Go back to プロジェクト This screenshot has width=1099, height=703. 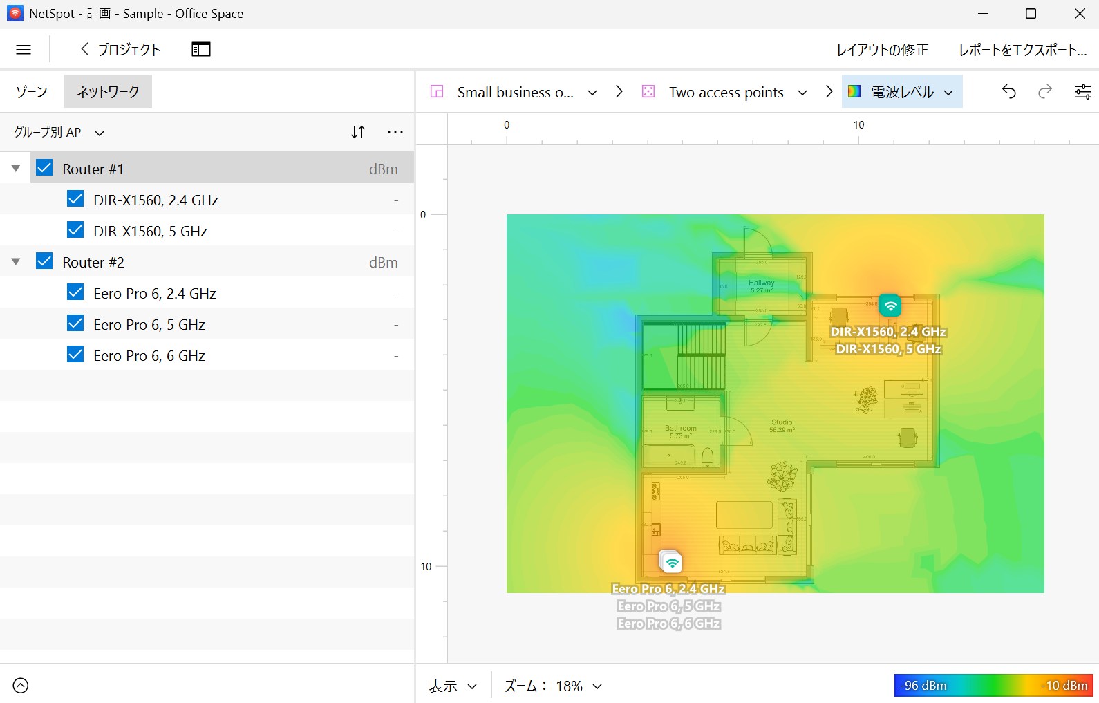pyautogui.click(x=120, y=50)
